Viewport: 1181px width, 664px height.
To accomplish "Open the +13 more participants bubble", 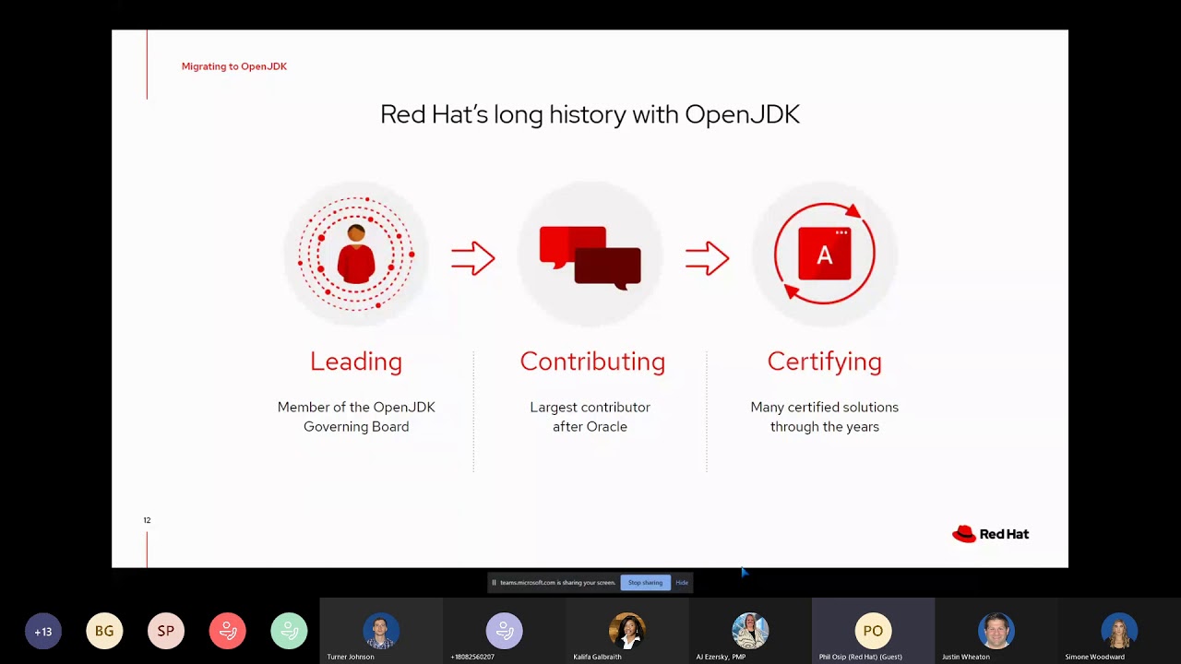I will (43, 632).
